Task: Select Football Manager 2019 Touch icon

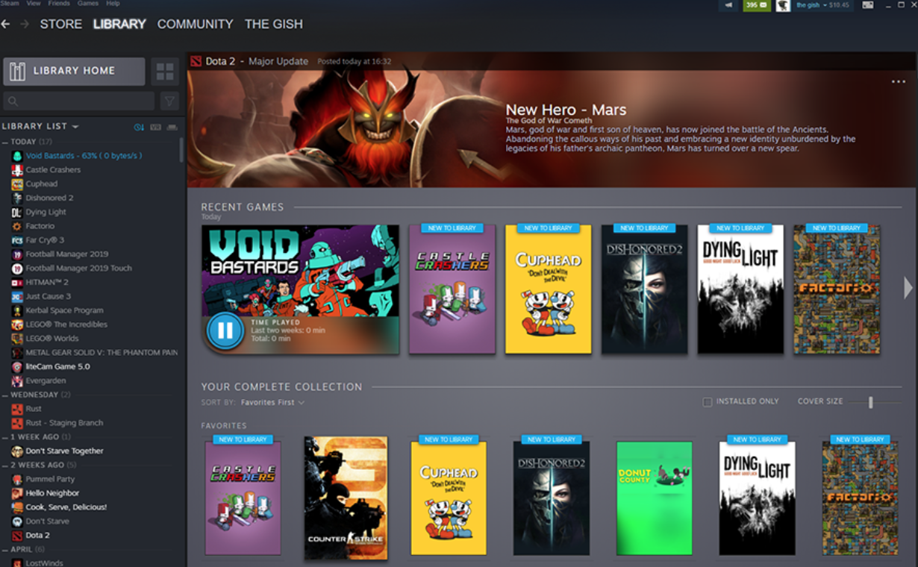Action: coord(17,269)
